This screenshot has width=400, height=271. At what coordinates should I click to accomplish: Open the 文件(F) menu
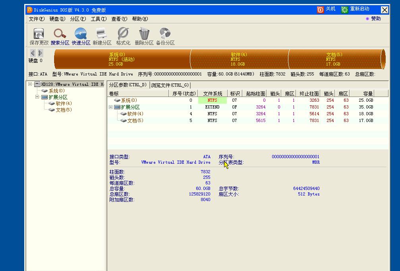click(x=37, y=19)
